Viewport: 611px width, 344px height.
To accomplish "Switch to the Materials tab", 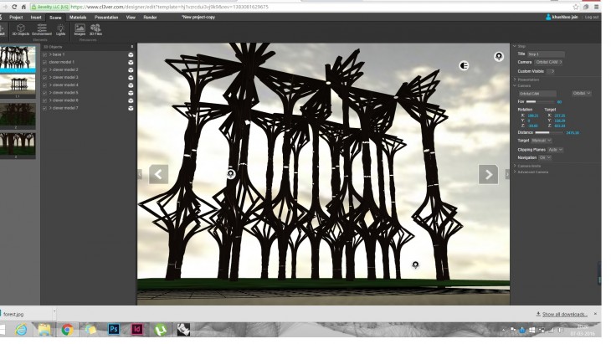I will pyautogui.click(x=78, y=17).
